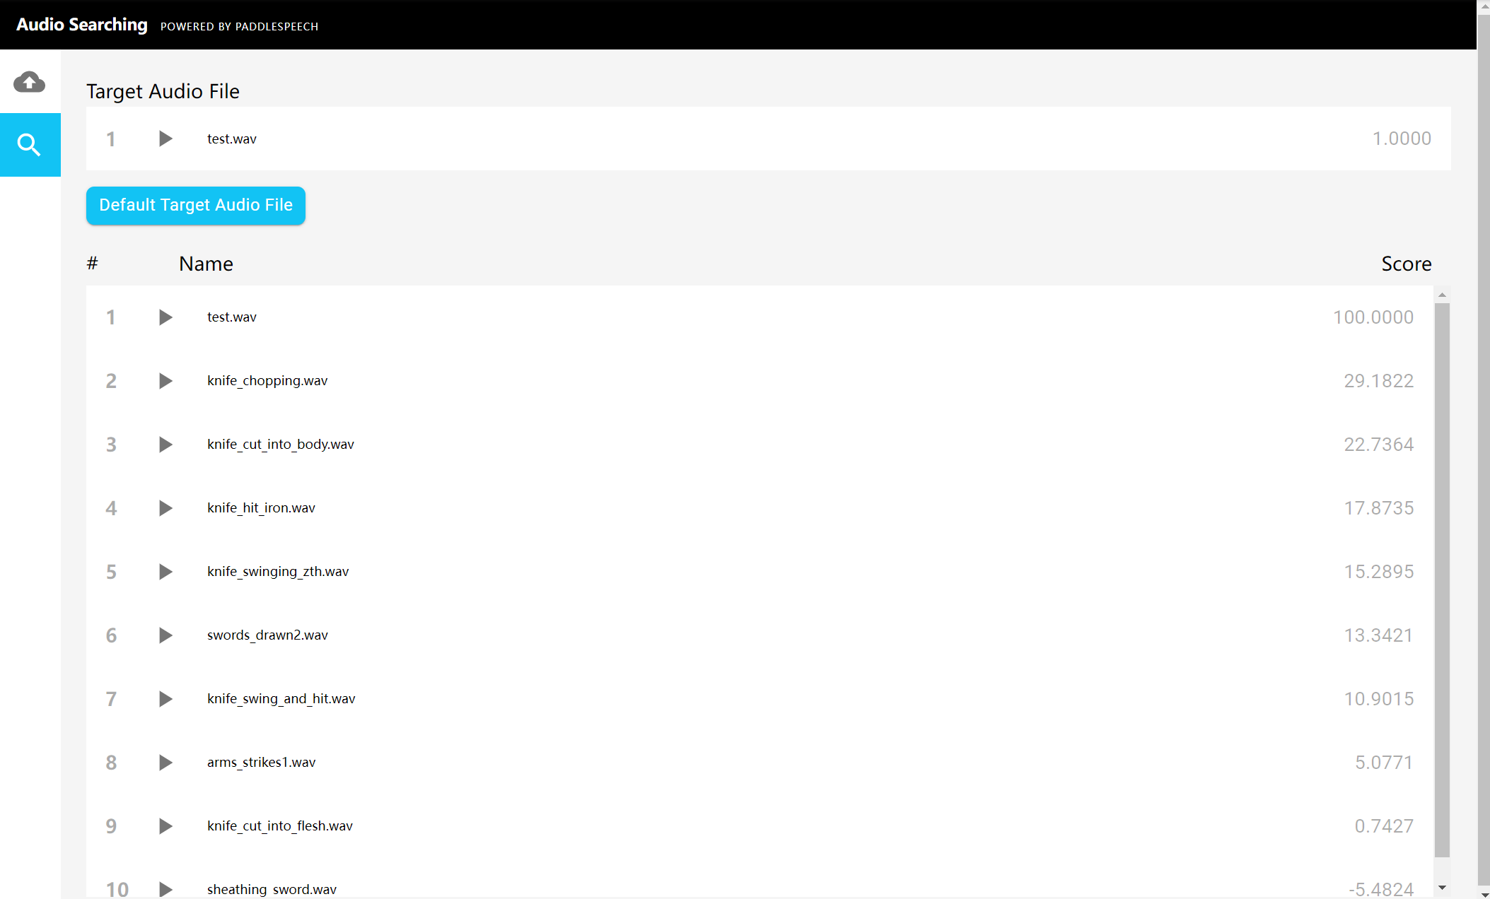Click the score 5.0771
The width and height of the screenshot is (1490, 899).
(1384, 763)
